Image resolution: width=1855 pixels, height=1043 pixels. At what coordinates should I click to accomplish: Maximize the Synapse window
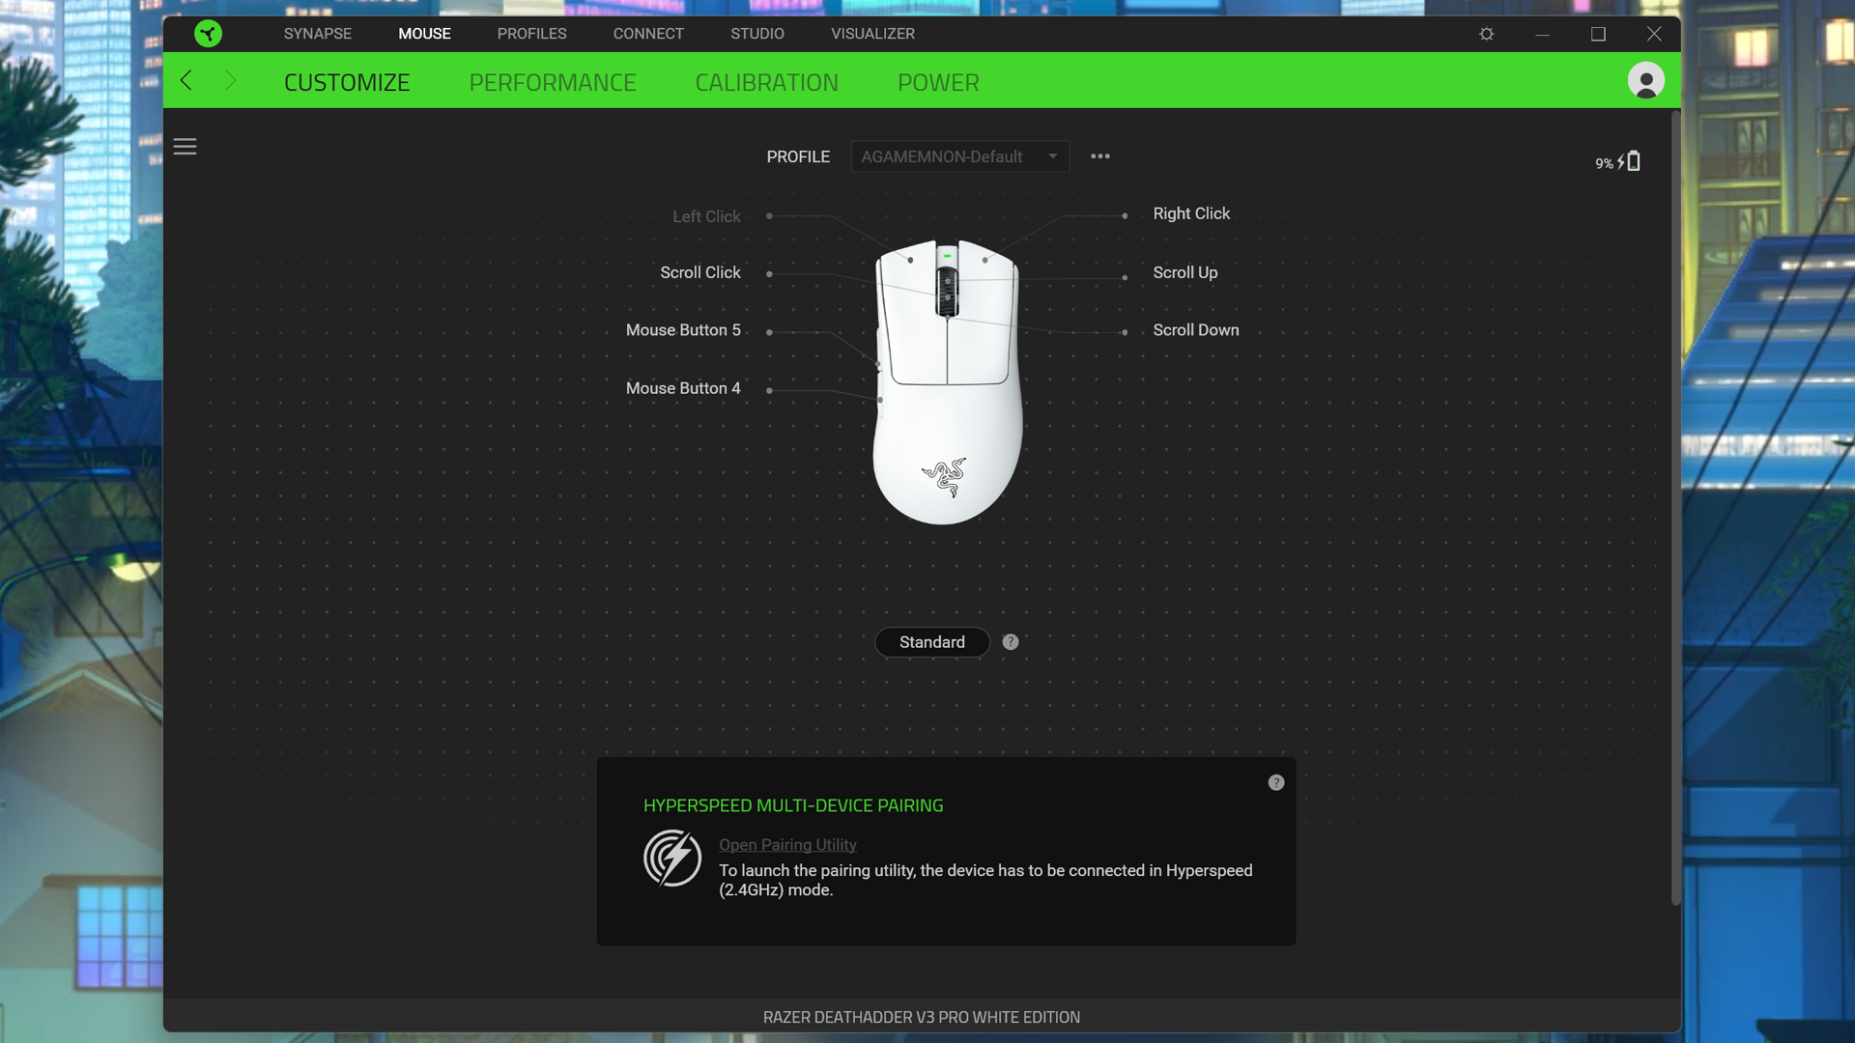tap(1598, 34)
